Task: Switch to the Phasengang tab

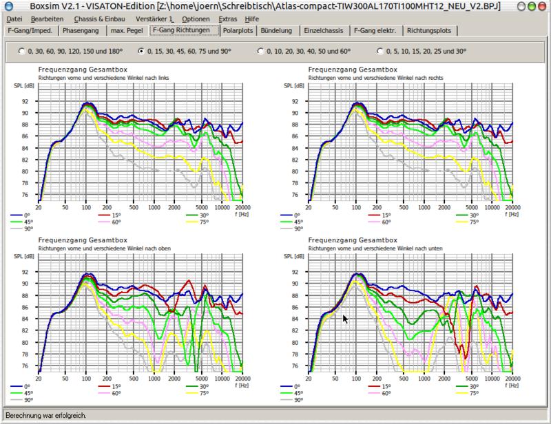Action: [x=81, y=30]
